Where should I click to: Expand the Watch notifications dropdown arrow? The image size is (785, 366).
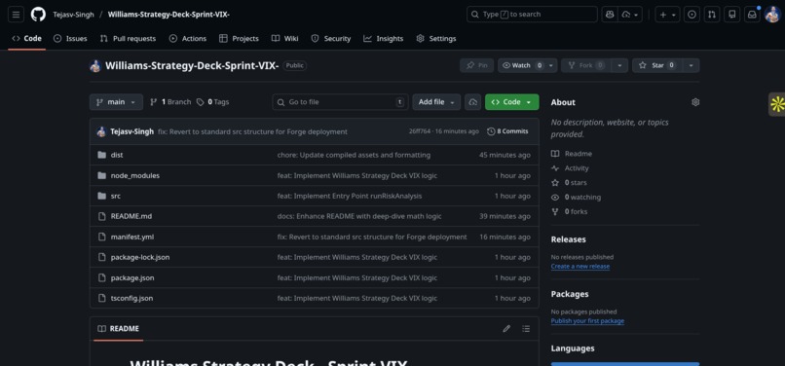(551, 65)
